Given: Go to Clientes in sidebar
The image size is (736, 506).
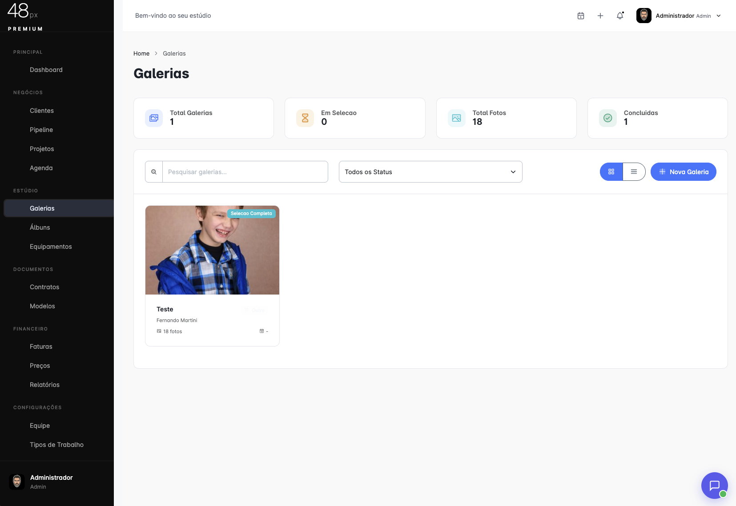Looking at the screenshot, I should [x=42, y=111].
